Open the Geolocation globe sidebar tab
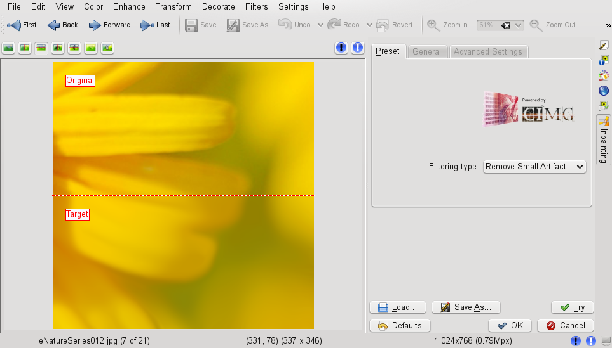 coord(604,91)
